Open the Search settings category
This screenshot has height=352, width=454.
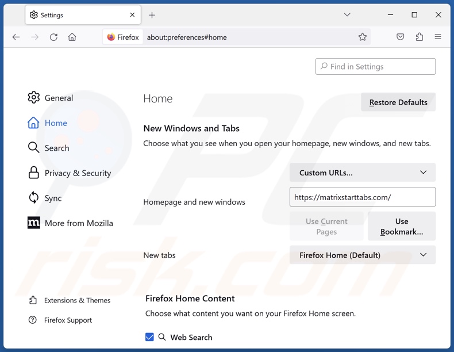coord(49,148)
